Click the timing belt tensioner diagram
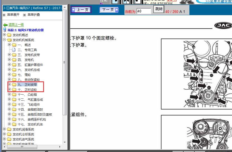 [197, 132]
